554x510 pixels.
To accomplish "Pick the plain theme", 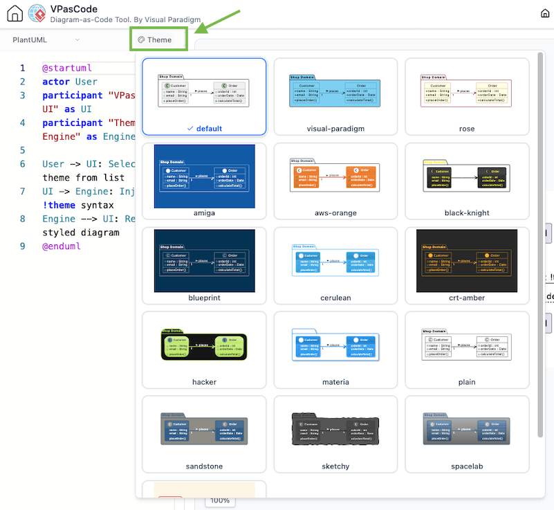I will 467,350.
